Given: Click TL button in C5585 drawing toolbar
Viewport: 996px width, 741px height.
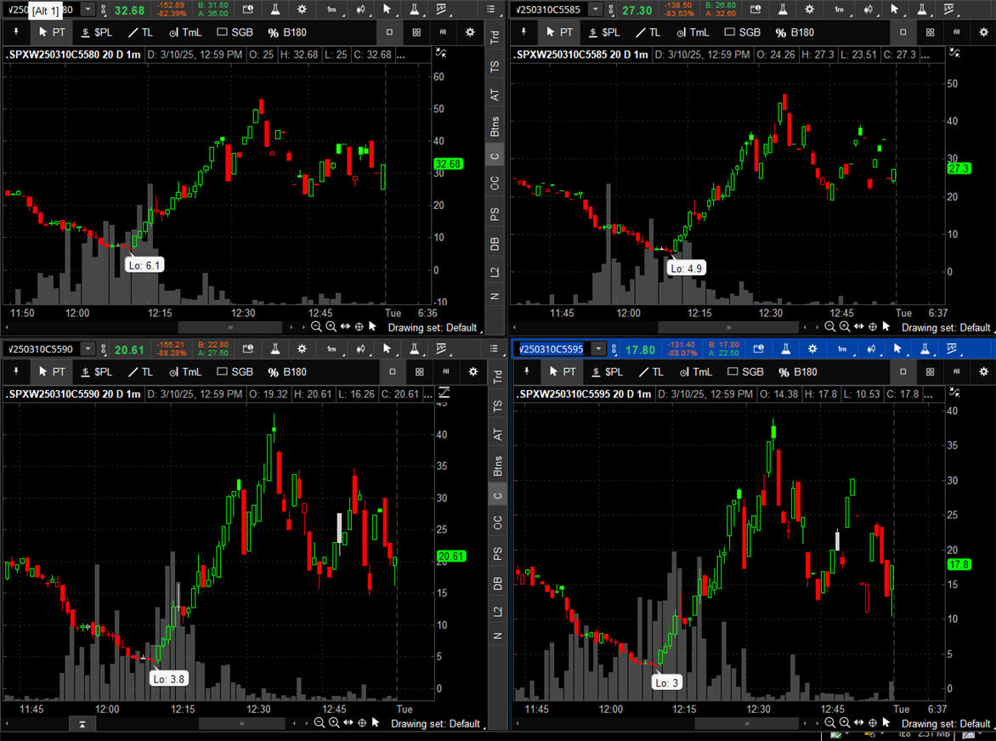Looking at the screenshot, I should click(x=648, y=32).
